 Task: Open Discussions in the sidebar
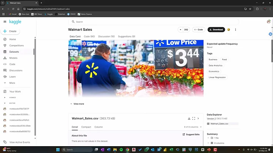pyautogui.click(x=16, y=70)
